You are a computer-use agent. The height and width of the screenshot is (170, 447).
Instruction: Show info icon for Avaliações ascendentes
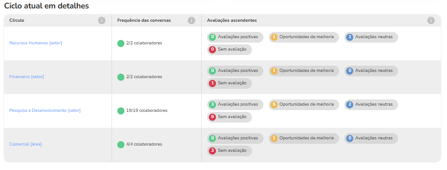point(431,20)
